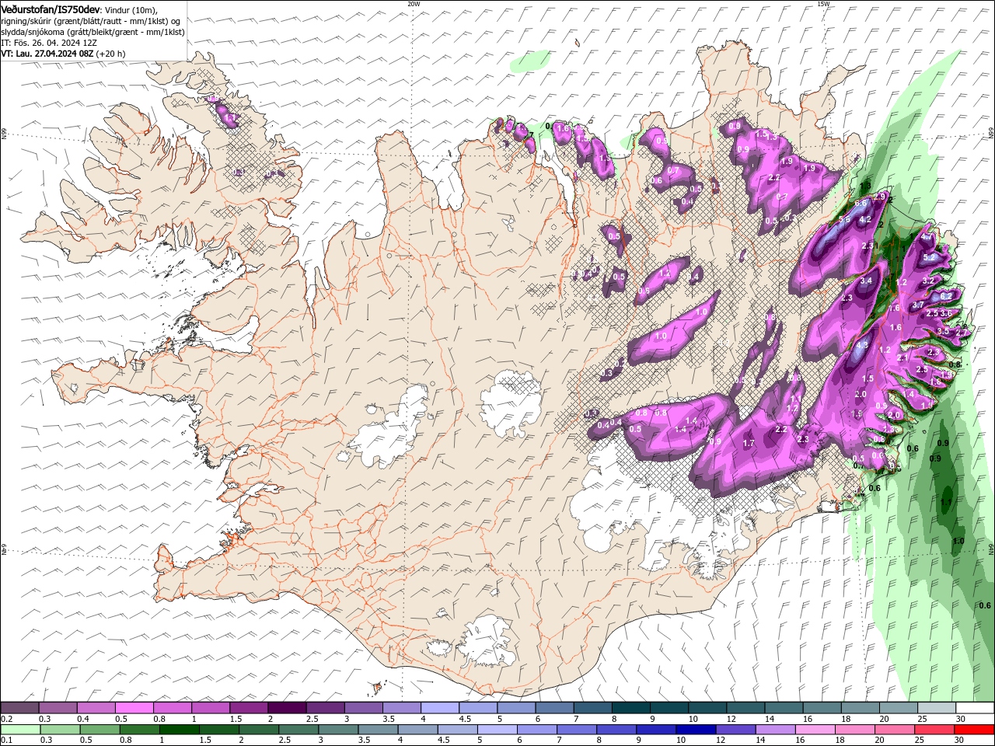Pick the dark green 1 swatch in lower scale
This screenshot has height=746, width=995.
click(179, 730)
